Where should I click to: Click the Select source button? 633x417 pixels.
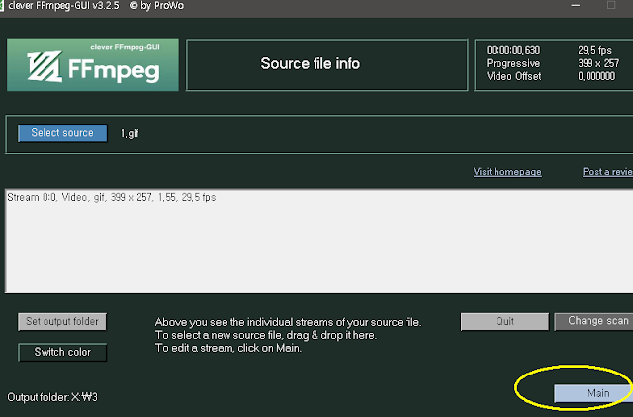tap(62, 133)
